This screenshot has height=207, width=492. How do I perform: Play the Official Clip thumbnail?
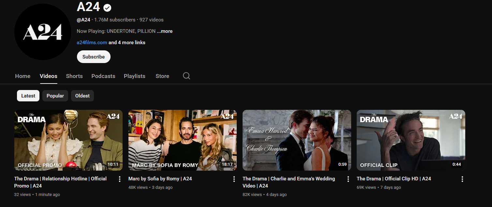411,140
